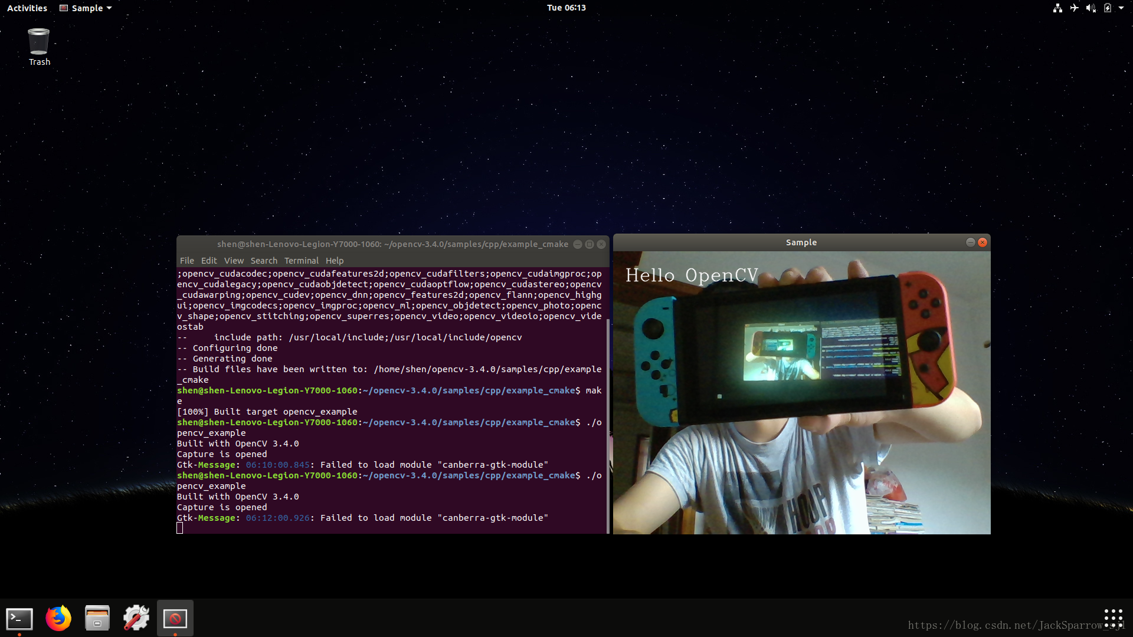Open the clock and calendar at Tue 06:13
Image resolution: width=1133 pixels, height=637 pixels.
click(566, 8)
